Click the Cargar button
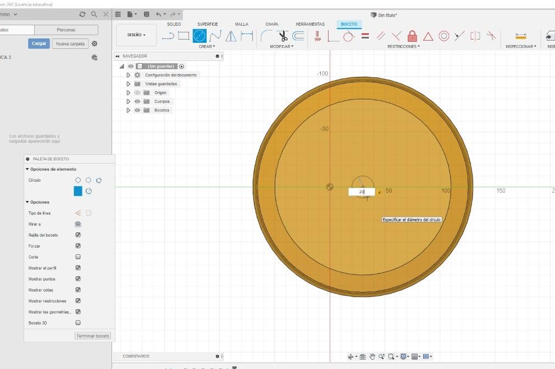555x369 pixels. [x=39, y=43]
